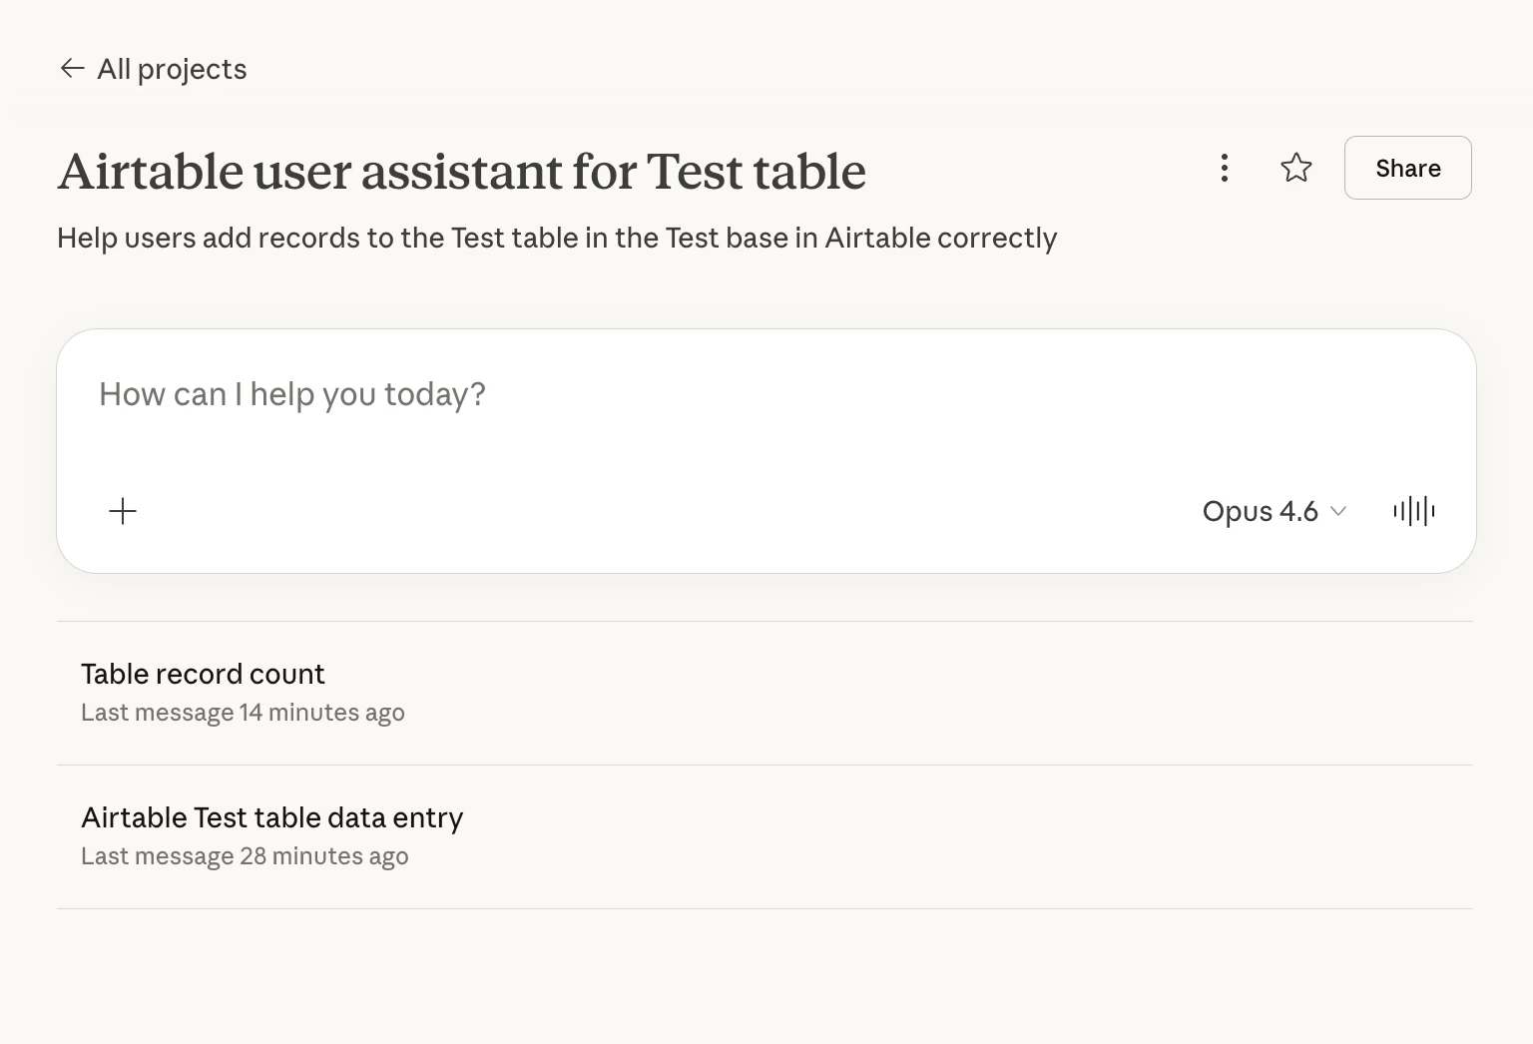Screen dimensions: 1533x1044
Task: Open the Table record count conversation
Action: click(203, 674)
